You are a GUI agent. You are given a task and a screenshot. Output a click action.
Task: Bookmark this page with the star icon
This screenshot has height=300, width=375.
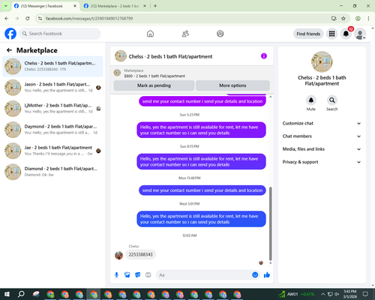[343, 19]
